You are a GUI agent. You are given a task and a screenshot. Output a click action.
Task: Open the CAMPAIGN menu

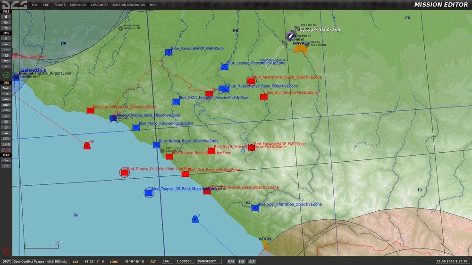coord(78,5)
